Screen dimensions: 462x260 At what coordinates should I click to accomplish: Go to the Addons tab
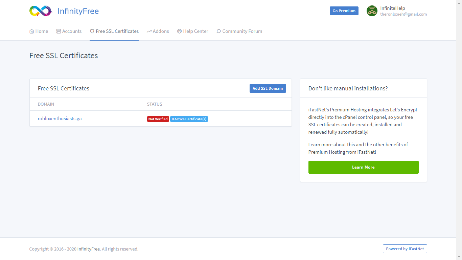point(158,31)
